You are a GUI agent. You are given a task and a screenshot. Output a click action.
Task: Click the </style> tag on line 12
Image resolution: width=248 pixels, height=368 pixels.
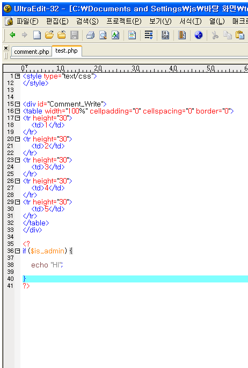35,83
